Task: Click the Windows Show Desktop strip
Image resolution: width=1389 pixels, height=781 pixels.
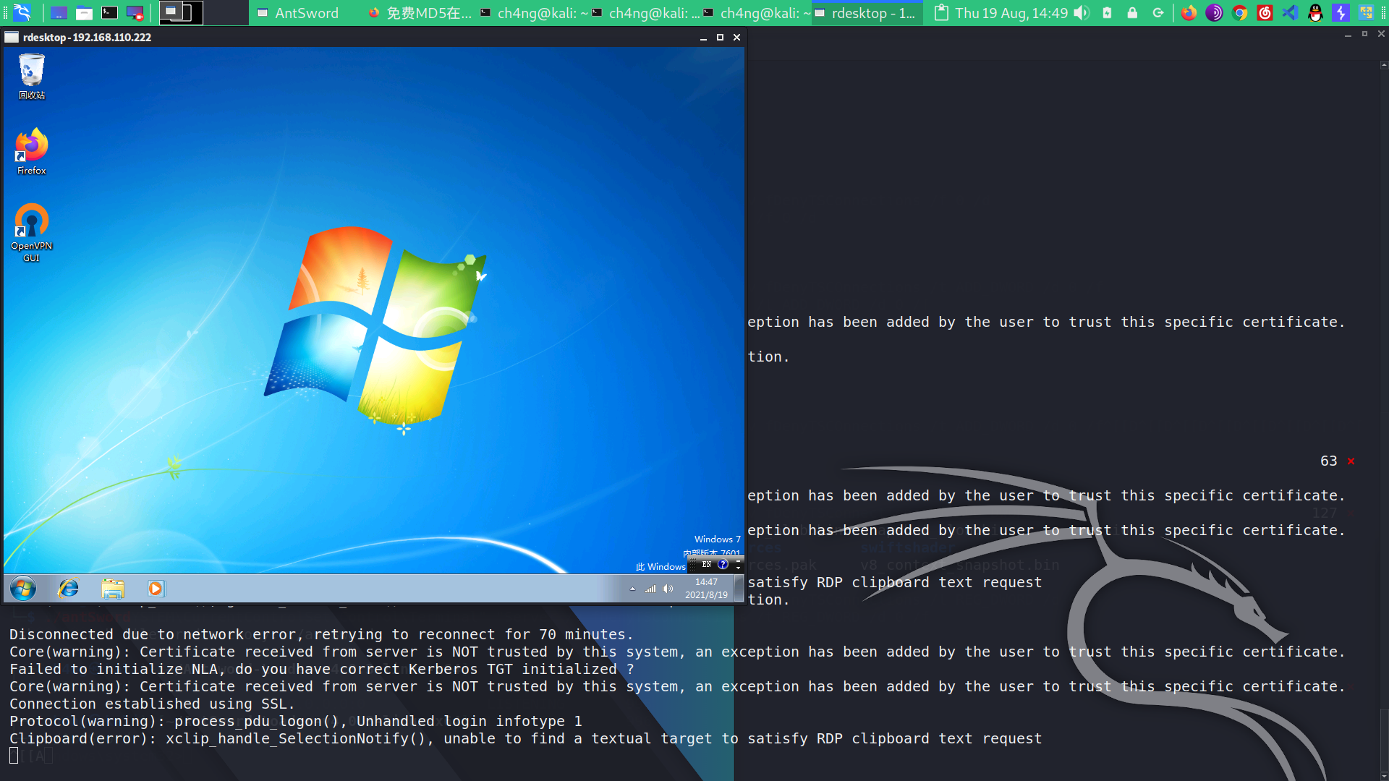Action: tap(739, 589)
